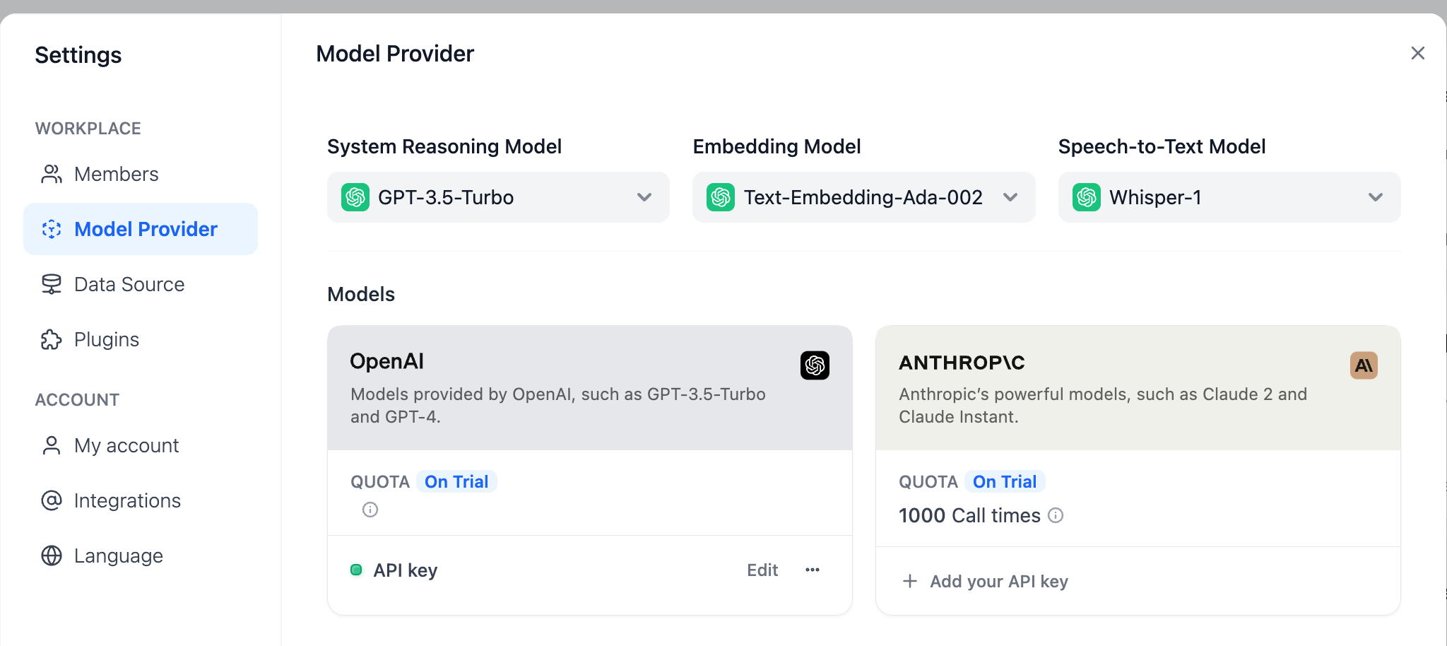Click info icon next to 1000 Call times

click(1056, 515)
